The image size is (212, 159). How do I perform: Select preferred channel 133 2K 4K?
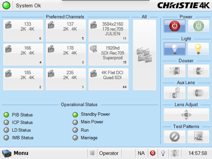tap(23, 31)
